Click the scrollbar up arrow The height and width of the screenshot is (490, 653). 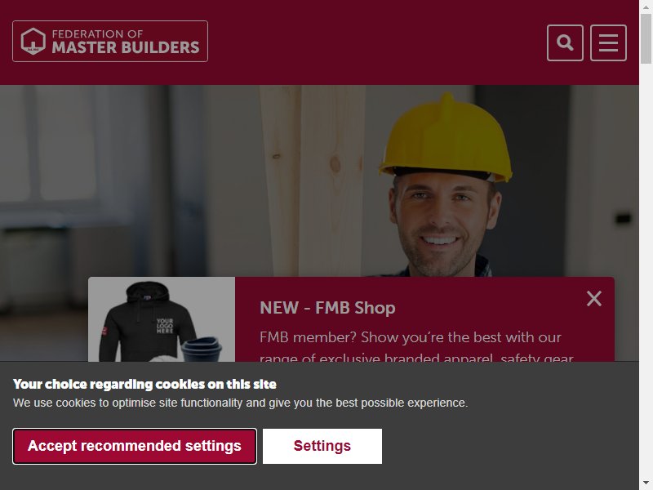click(646, 7)
